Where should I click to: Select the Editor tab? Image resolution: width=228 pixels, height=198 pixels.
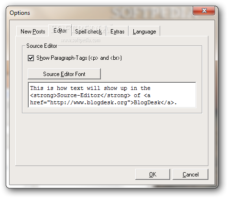(60, 30)
